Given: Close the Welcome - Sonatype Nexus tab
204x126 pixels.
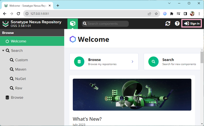Looking at the screenshot, I should click(x=50, y=6).
